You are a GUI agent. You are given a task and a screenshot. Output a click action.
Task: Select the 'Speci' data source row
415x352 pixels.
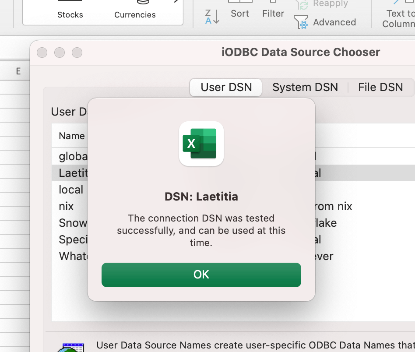click(x=233, y=239)
